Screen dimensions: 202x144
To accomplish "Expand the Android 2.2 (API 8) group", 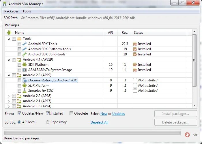I will click(9, 96).
